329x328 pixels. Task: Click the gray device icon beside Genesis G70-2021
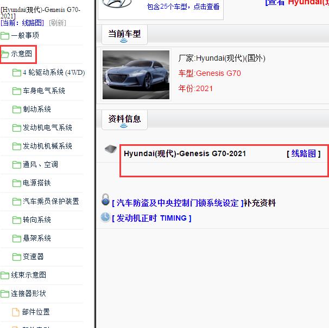click(x=111, y=149)
